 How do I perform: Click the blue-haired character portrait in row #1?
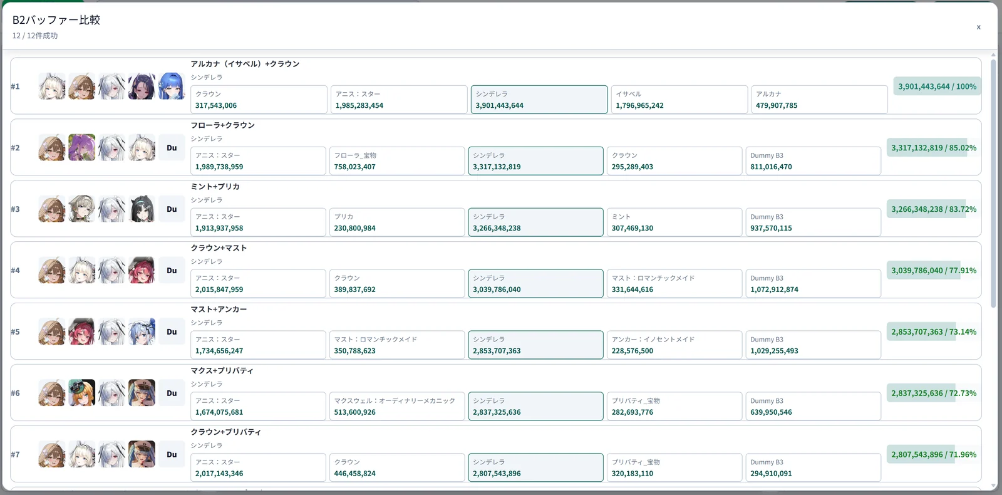172,86
